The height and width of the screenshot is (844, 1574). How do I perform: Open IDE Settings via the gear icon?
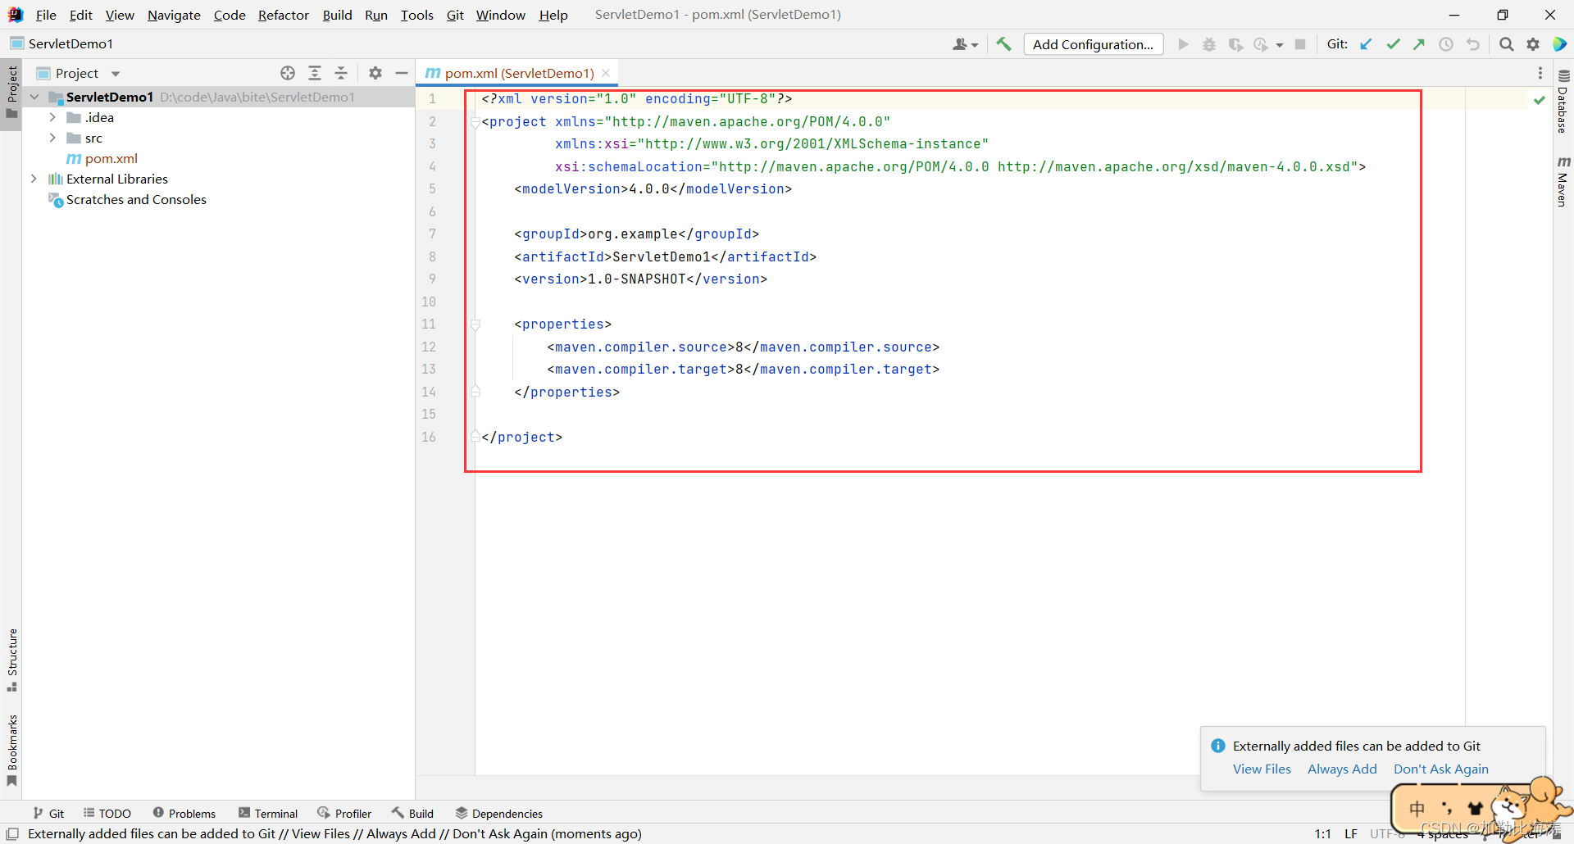click(x=1533, y=44)
